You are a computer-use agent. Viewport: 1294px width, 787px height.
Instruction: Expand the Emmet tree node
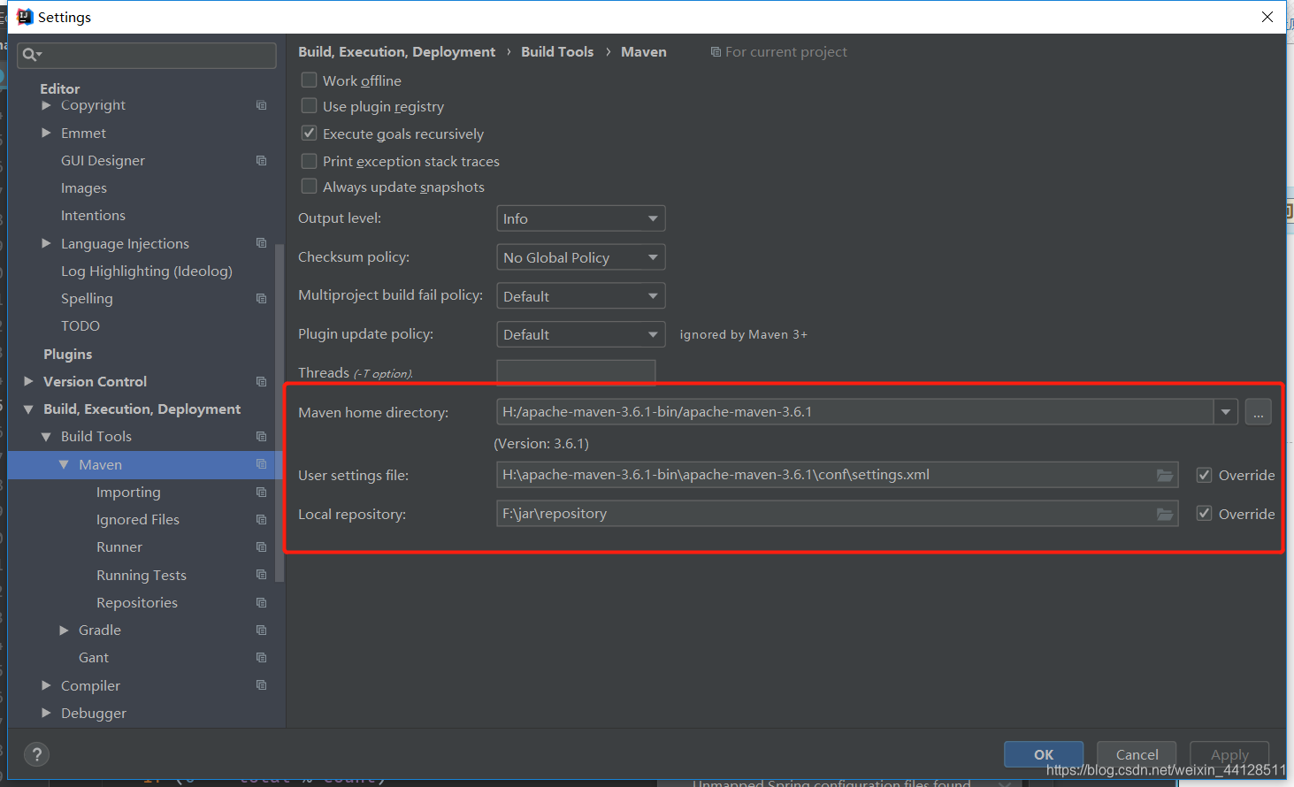click(x=46, y=133)
